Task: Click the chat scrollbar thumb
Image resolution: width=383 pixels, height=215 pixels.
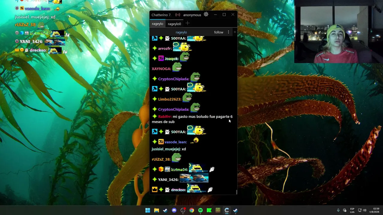Action: click(236, 192)
